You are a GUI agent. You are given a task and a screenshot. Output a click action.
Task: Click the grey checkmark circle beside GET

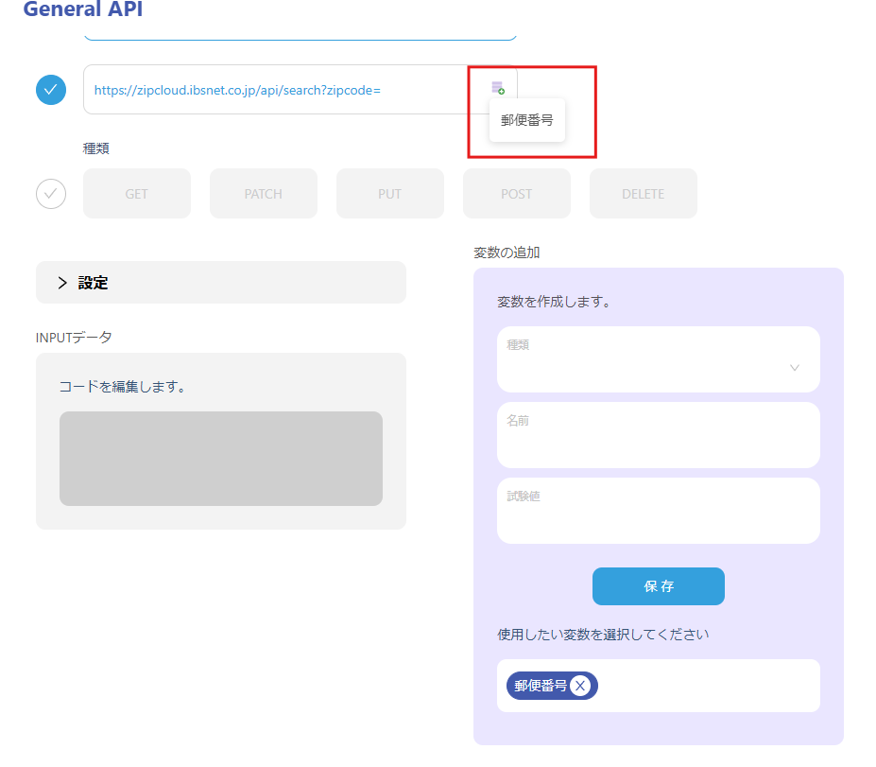(x=51, y=194)
